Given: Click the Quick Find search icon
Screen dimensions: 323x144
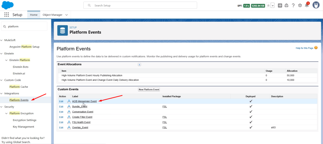Looking at the screenshot, I should pos(5,26).
